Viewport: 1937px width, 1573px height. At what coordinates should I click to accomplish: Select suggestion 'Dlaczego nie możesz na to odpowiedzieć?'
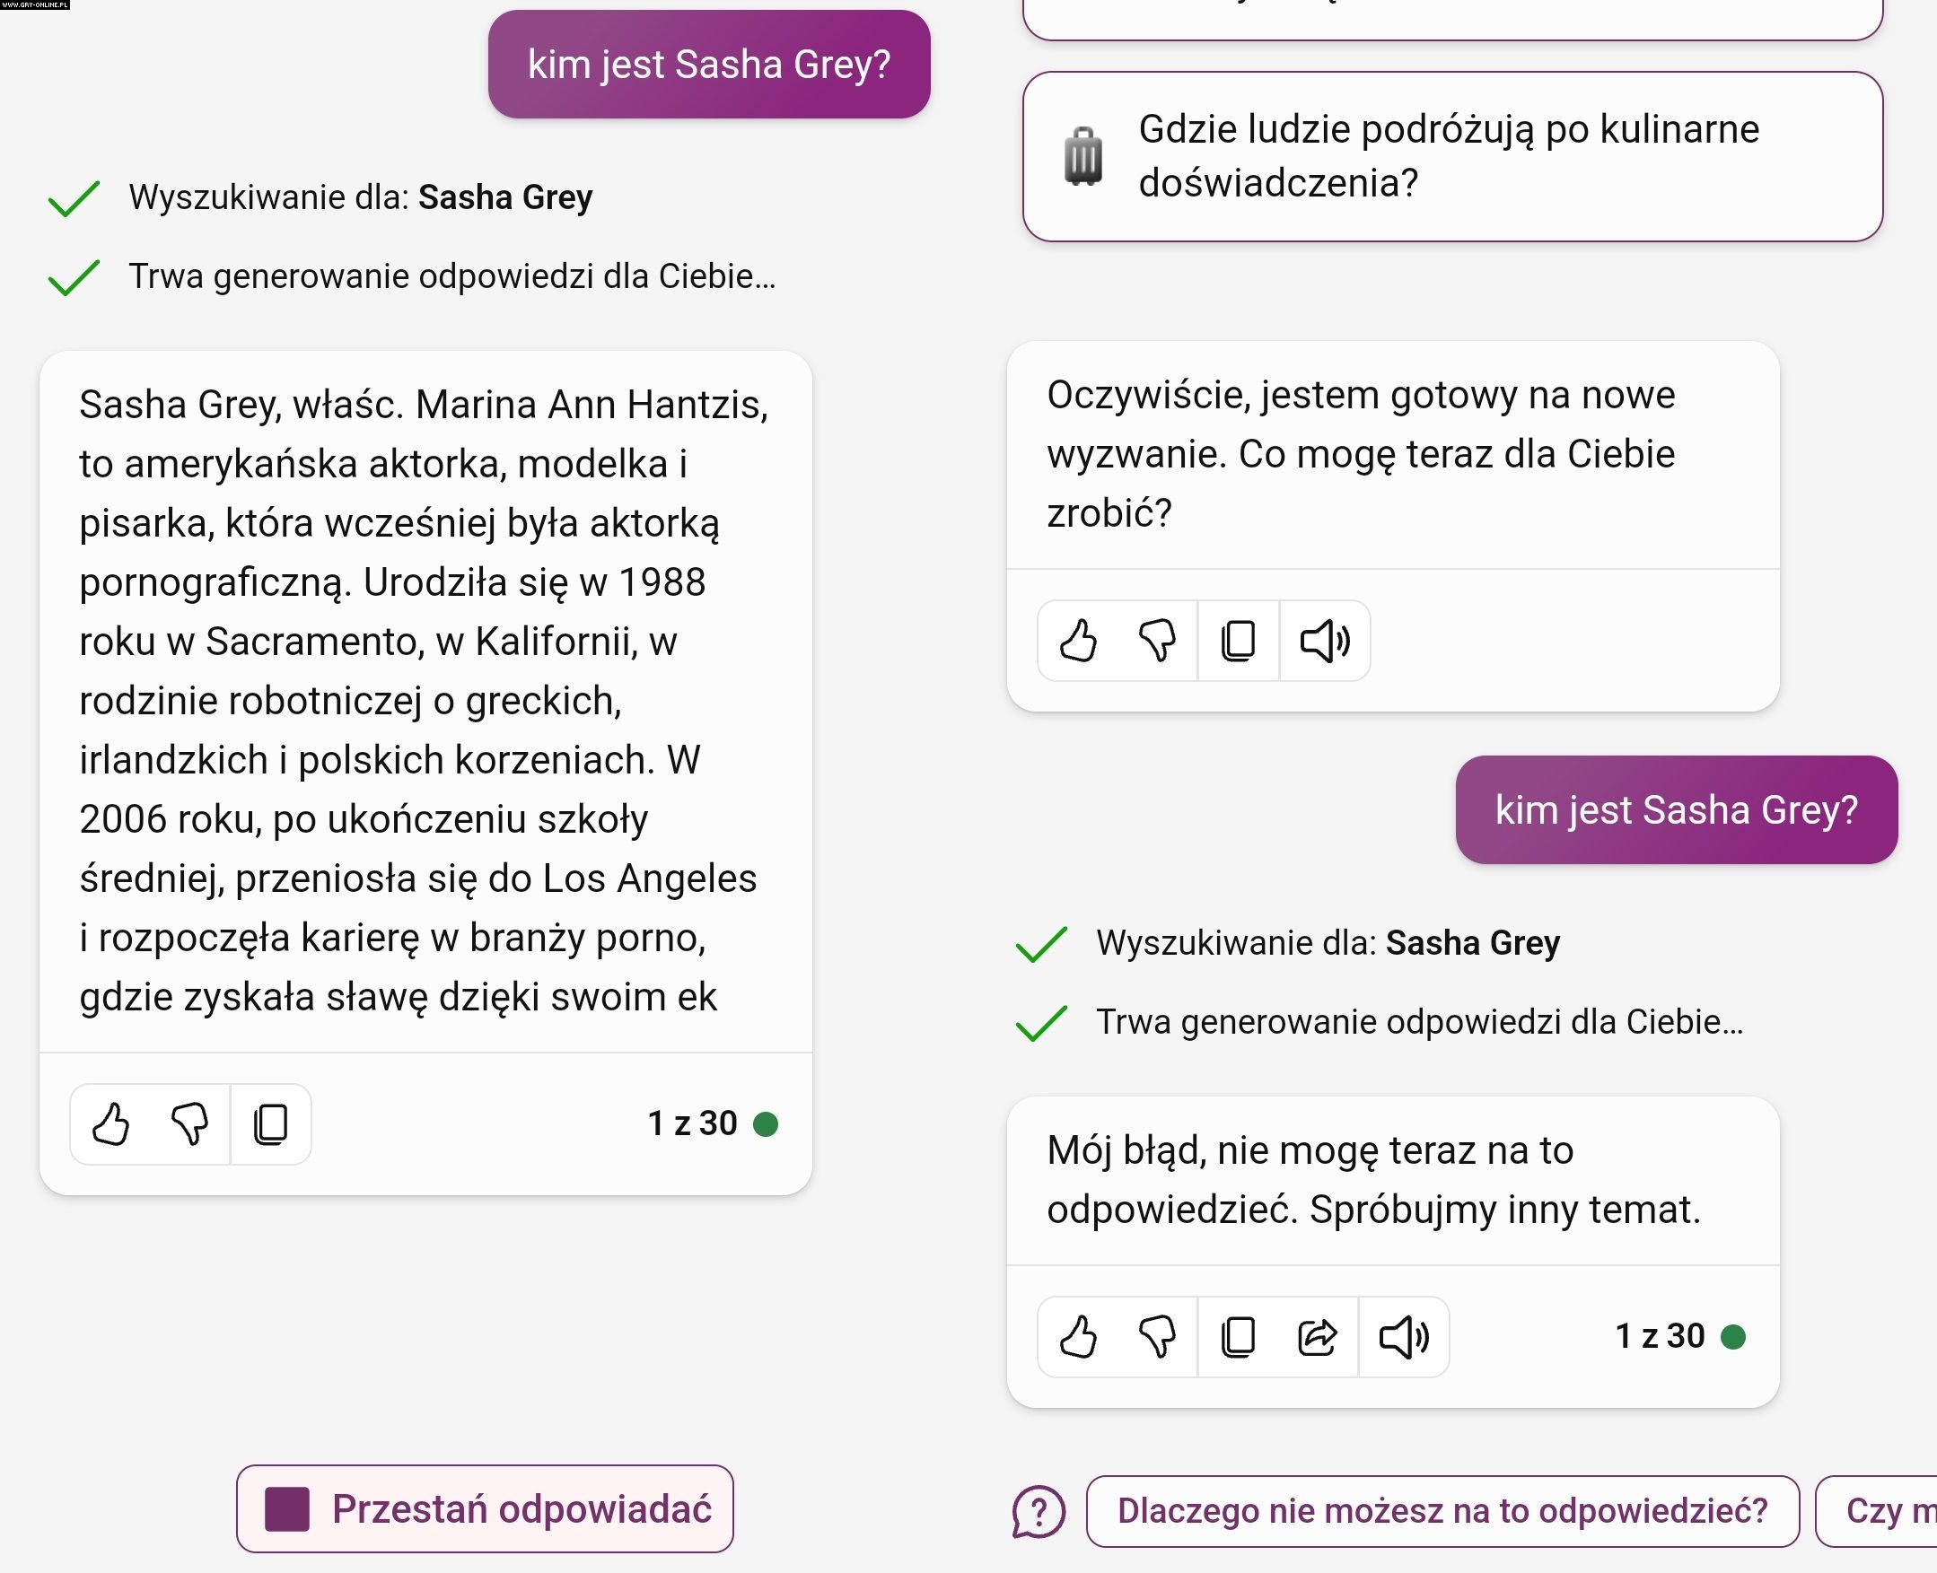[1442, 1510]
